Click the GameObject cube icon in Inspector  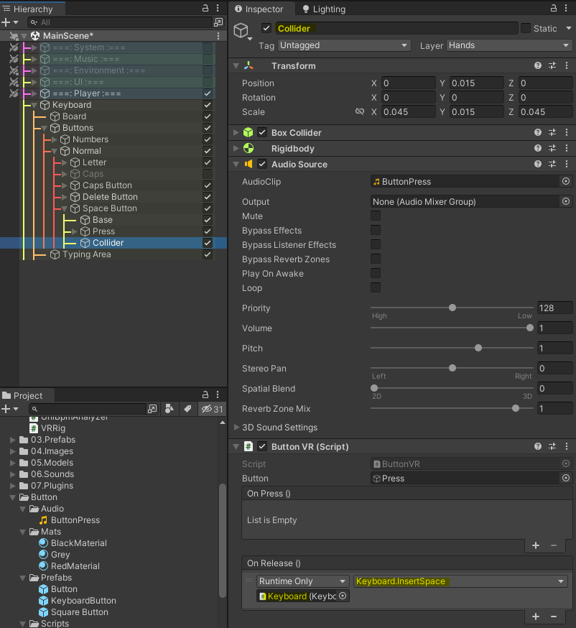tap(241, 30)
